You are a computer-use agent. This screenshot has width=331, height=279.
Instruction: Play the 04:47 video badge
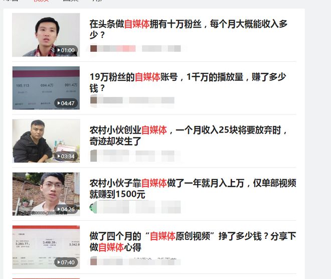point(66,103)
